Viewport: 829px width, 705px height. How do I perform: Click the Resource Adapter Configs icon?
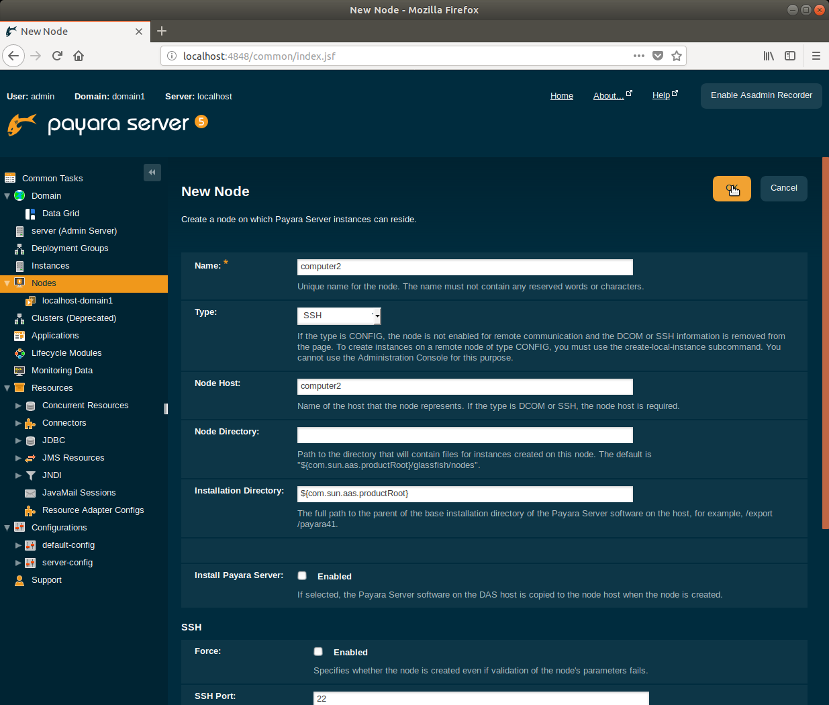(x=30, y=510)
